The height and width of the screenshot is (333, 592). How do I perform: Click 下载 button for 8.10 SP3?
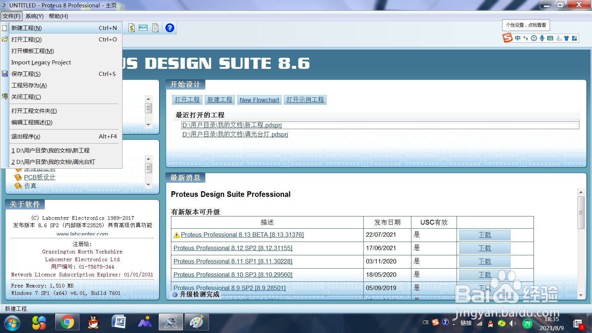coord(485,275)
